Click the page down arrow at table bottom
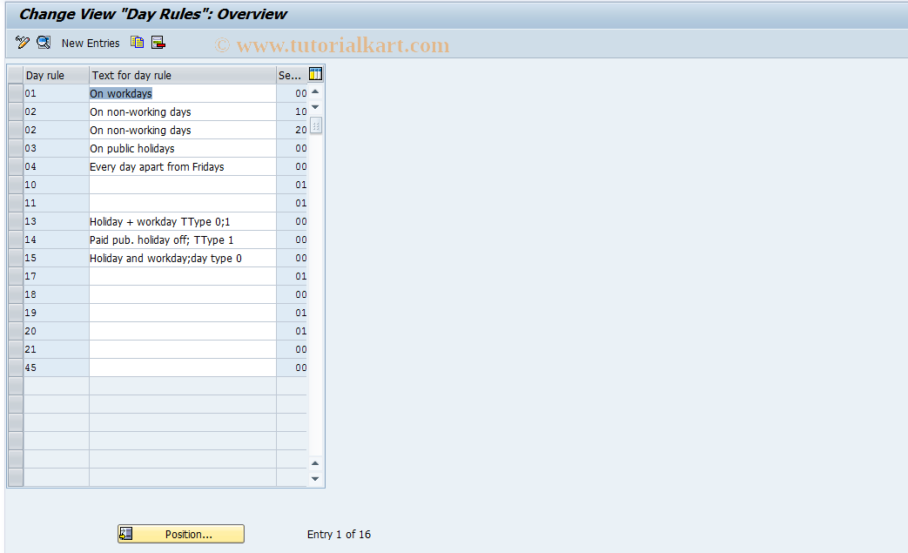 tap(315, 478)
